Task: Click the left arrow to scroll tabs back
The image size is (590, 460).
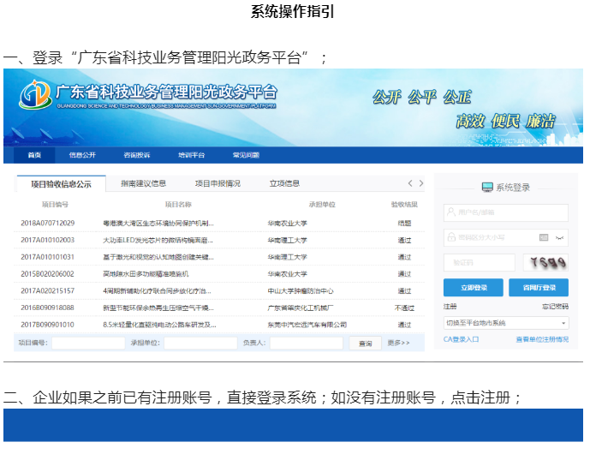Action: [x=410, y=183]
